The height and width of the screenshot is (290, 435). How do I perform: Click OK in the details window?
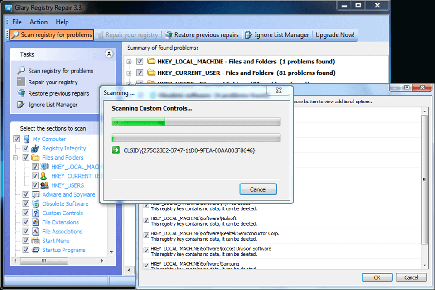tap(377, 277)
